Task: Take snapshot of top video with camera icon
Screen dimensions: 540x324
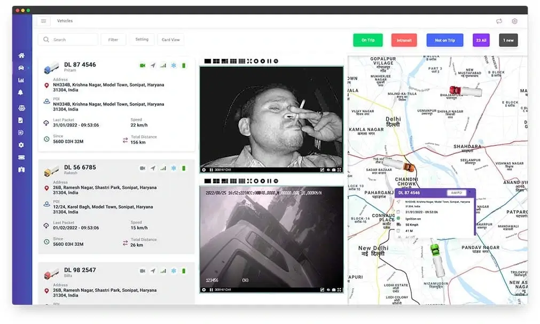Action: point(334,170)
